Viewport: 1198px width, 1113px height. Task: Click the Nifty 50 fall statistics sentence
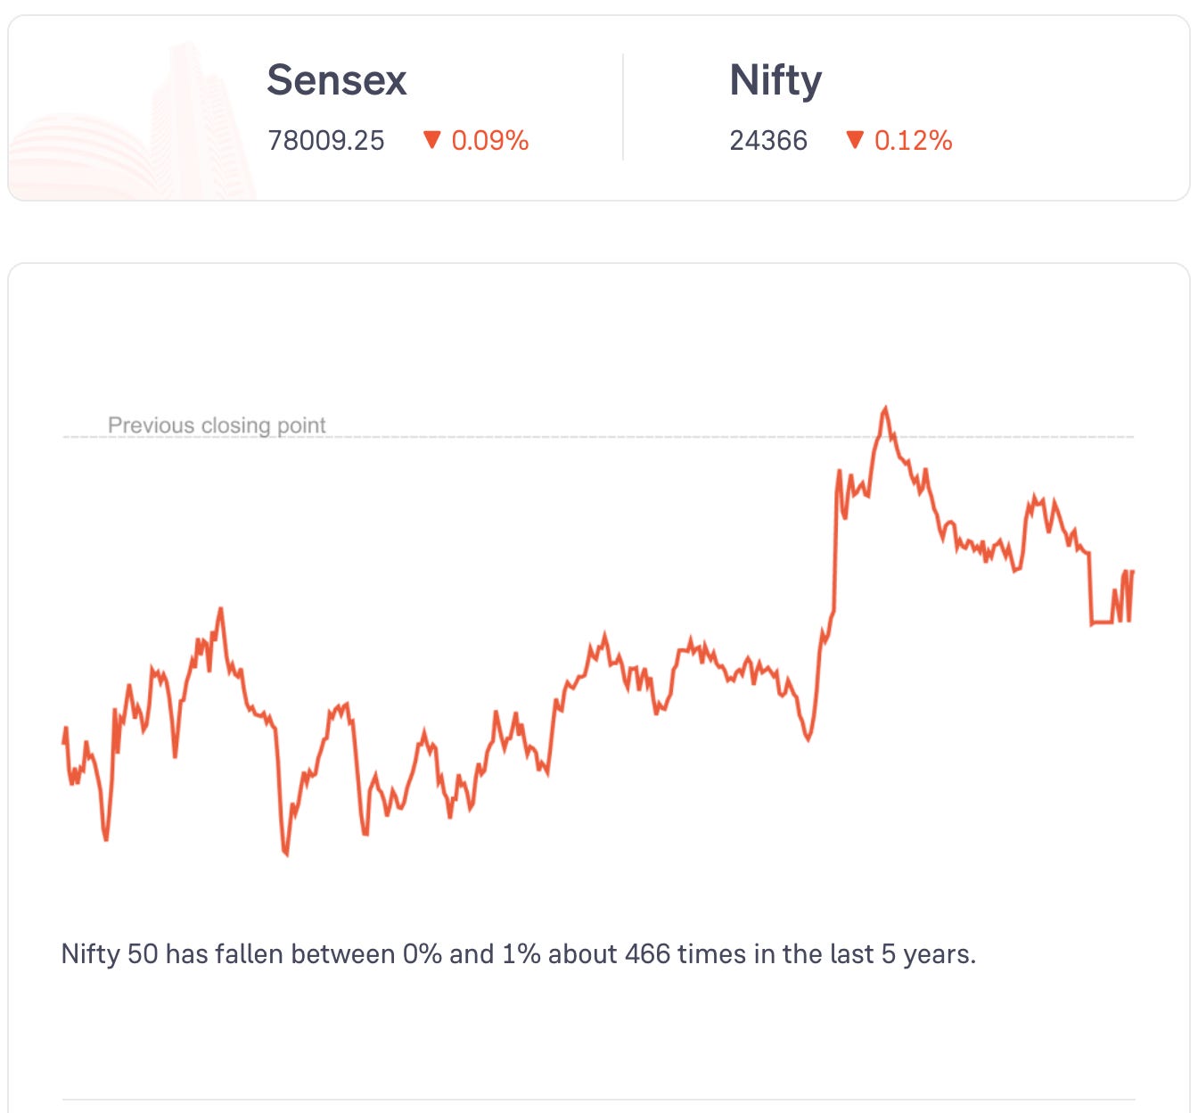pyautogui.click(x=519, y=954)
